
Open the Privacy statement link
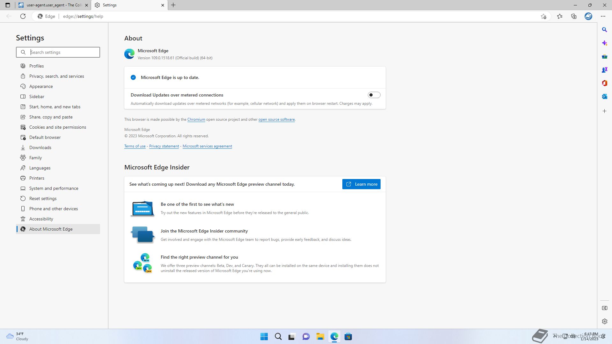tap(164, 146)
